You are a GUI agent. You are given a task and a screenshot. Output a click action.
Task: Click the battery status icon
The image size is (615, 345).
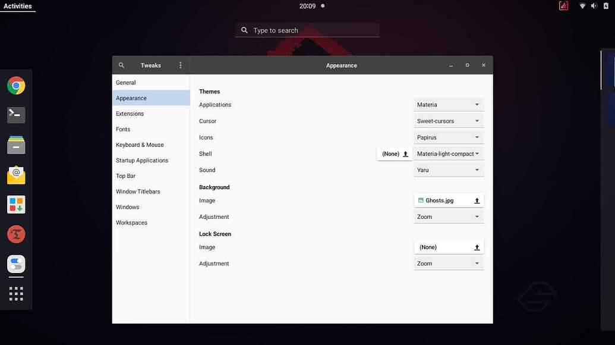coord(606,6)
